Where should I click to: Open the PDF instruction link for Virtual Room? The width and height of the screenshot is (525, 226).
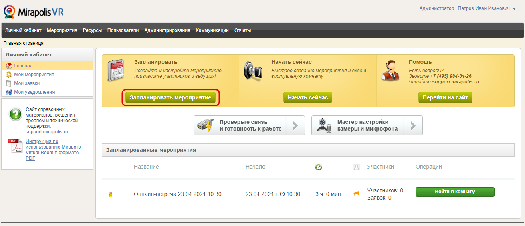tap(53, 150)
